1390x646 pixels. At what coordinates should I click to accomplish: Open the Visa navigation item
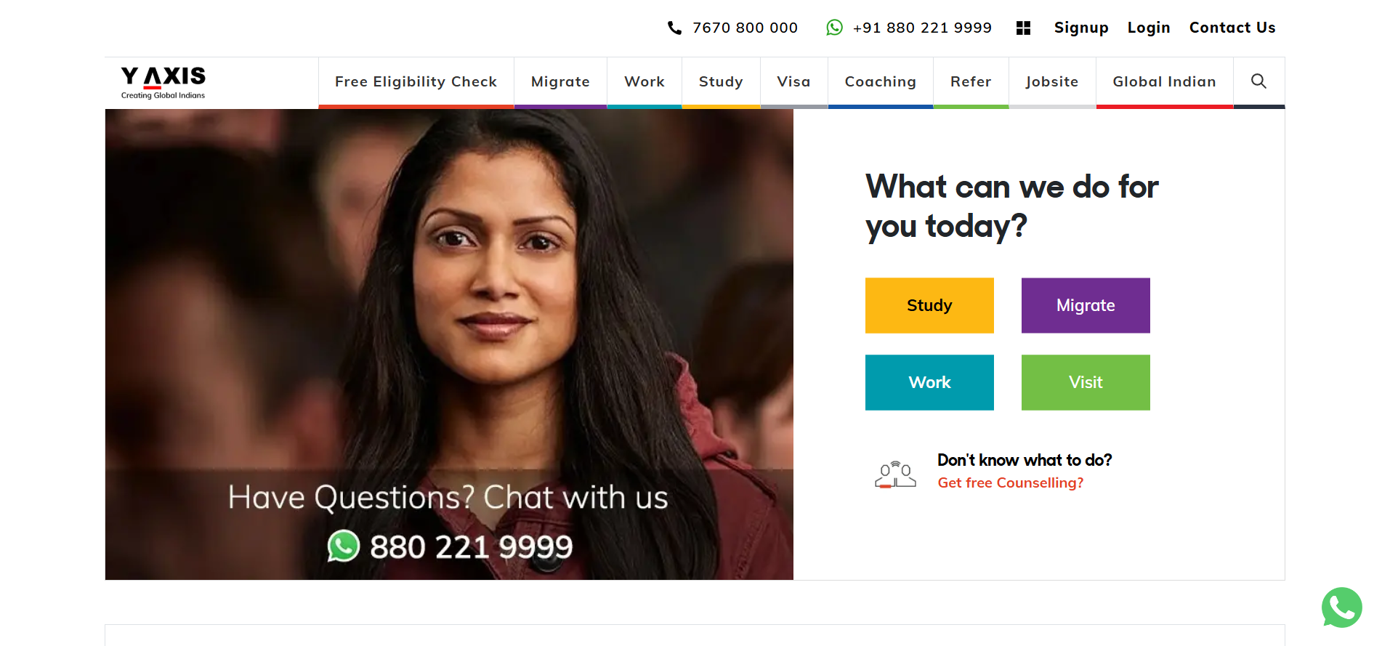tap(793, 81)
